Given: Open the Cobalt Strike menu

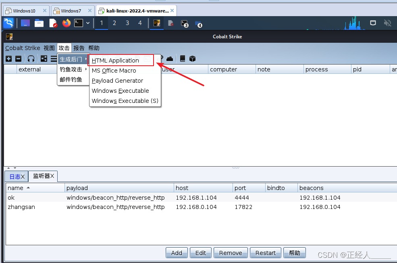Looking at the screenshot, I should [x=23, y=48].
